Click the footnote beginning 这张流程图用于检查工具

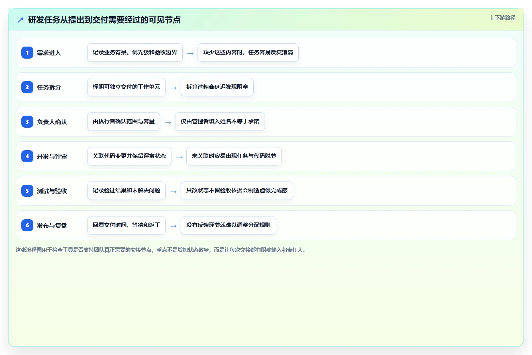(162, 250)
